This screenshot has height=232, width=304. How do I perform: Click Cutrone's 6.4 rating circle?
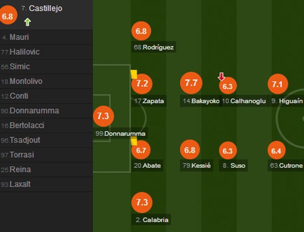276,151
